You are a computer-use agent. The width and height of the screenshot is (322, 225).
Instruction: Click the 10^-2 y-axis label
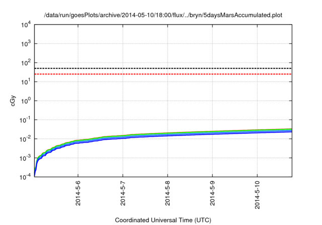[26, 139]
